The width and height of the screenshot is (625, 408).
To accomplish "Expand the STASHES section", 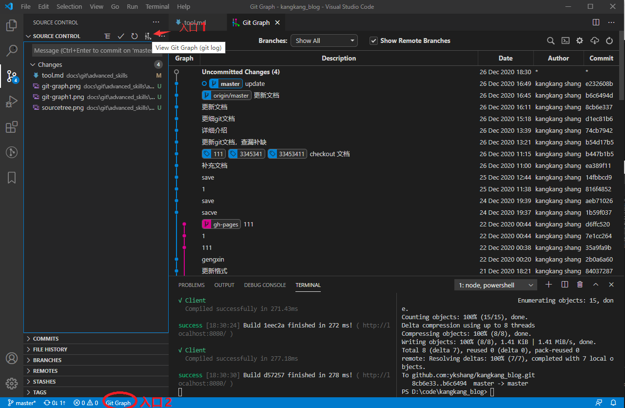I will tap(96, 382).
